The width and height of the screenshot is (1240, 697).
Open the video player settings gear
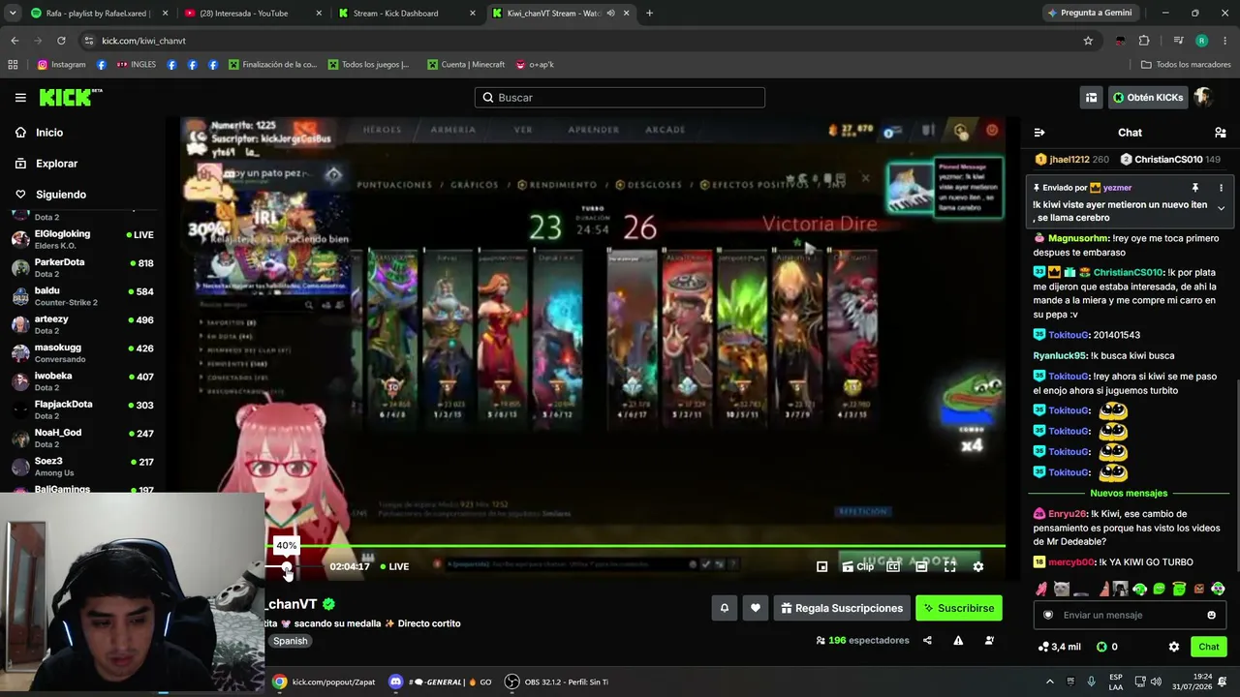pyautogui.click(x=978, y=566)
